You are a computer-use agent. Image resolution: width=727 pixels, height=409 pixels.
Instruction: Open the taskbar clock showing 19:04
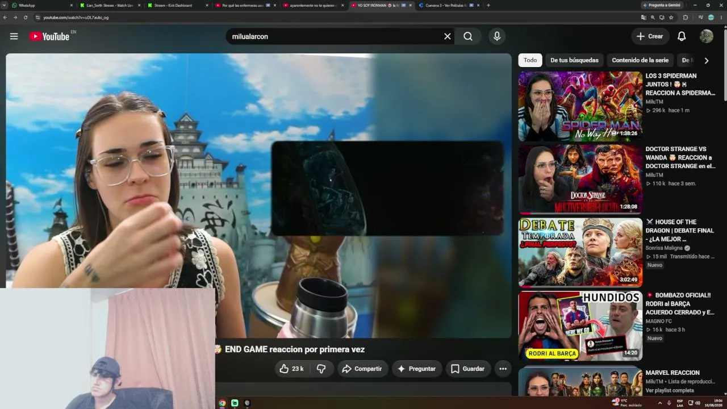coord(714,403)
